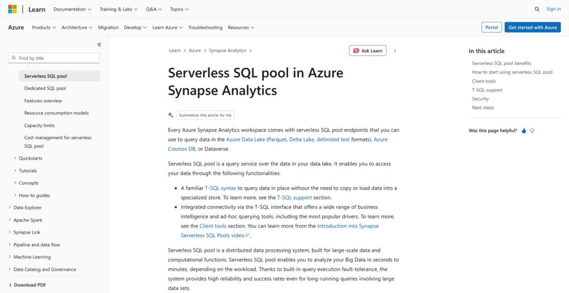Click the Ask Learn button
Screen dimensions: 569x293
(x=368, y=50)
